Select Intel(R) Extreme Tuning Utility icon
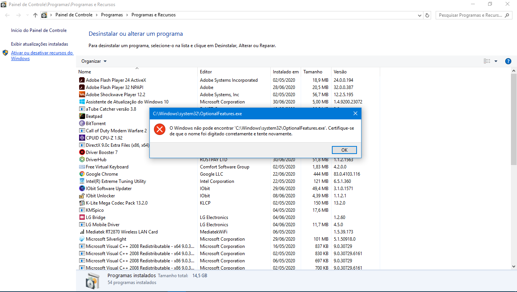 [x=82, y=181]
